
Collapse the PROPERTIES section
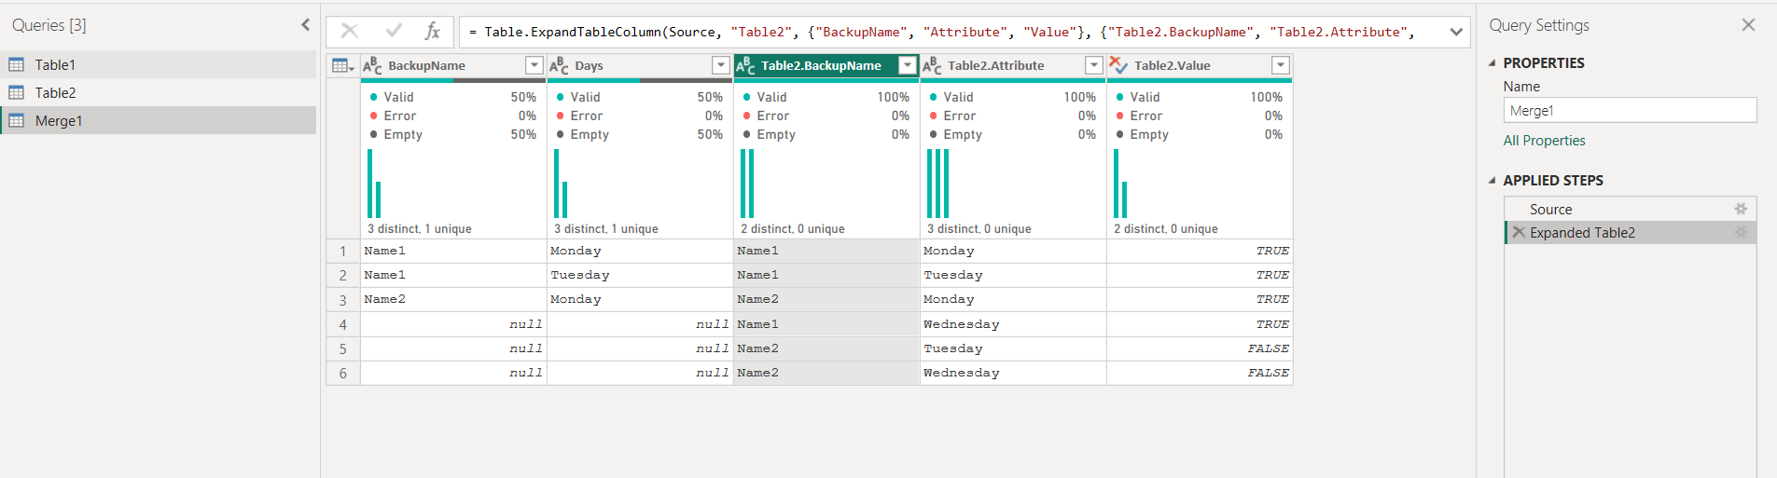[1492, 62]
